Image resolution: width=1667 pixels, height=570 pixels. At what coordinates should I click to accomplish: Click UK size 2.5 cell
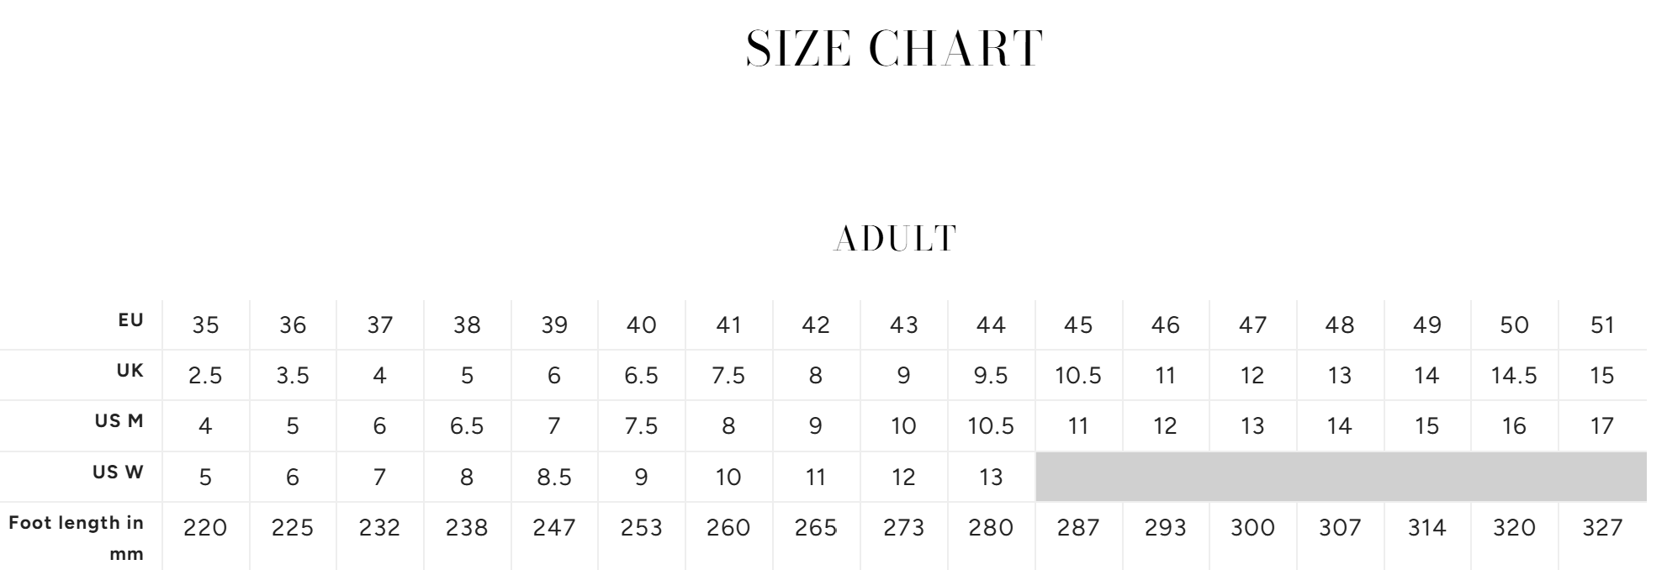205,376
